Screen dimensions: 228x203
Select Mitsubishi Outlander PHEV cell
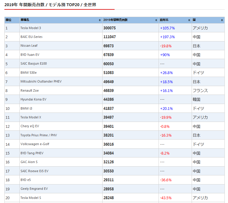click(x=61, y=81)
